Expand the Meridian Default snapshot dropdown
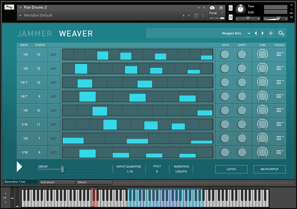This screenshot has height=209, width=297. tap(20, 16)
